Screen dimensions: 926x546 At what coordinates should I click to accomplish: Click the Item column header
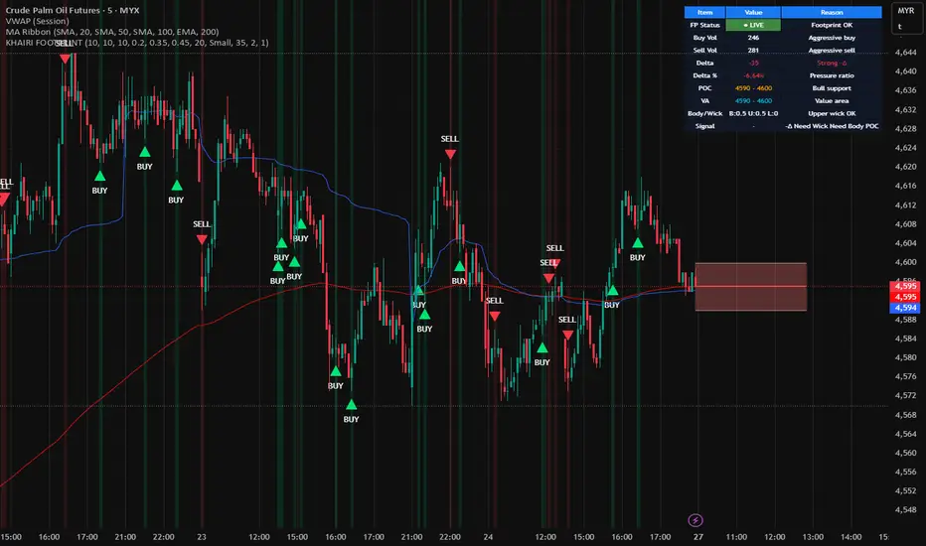(704, 12)
